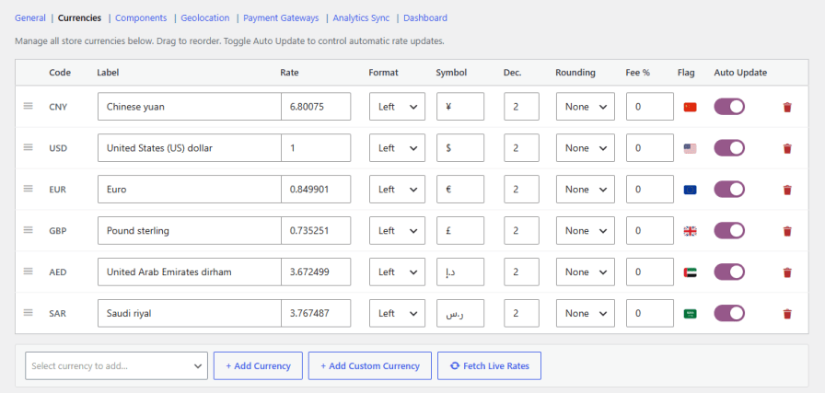Expand the Rounding dropdown for SAR
The image size is (825, 393).
585,314
